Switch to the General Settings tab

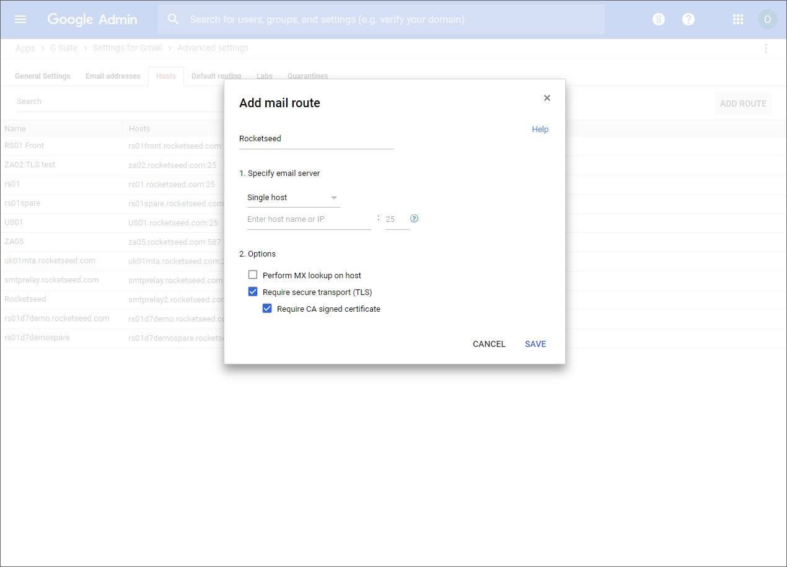tap(42, 76)
